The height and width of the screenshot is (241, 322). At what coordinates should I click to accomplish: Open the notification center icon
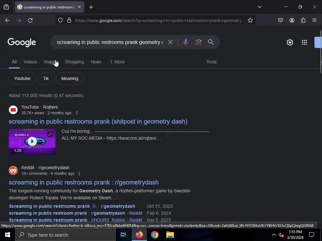[312, 235]
